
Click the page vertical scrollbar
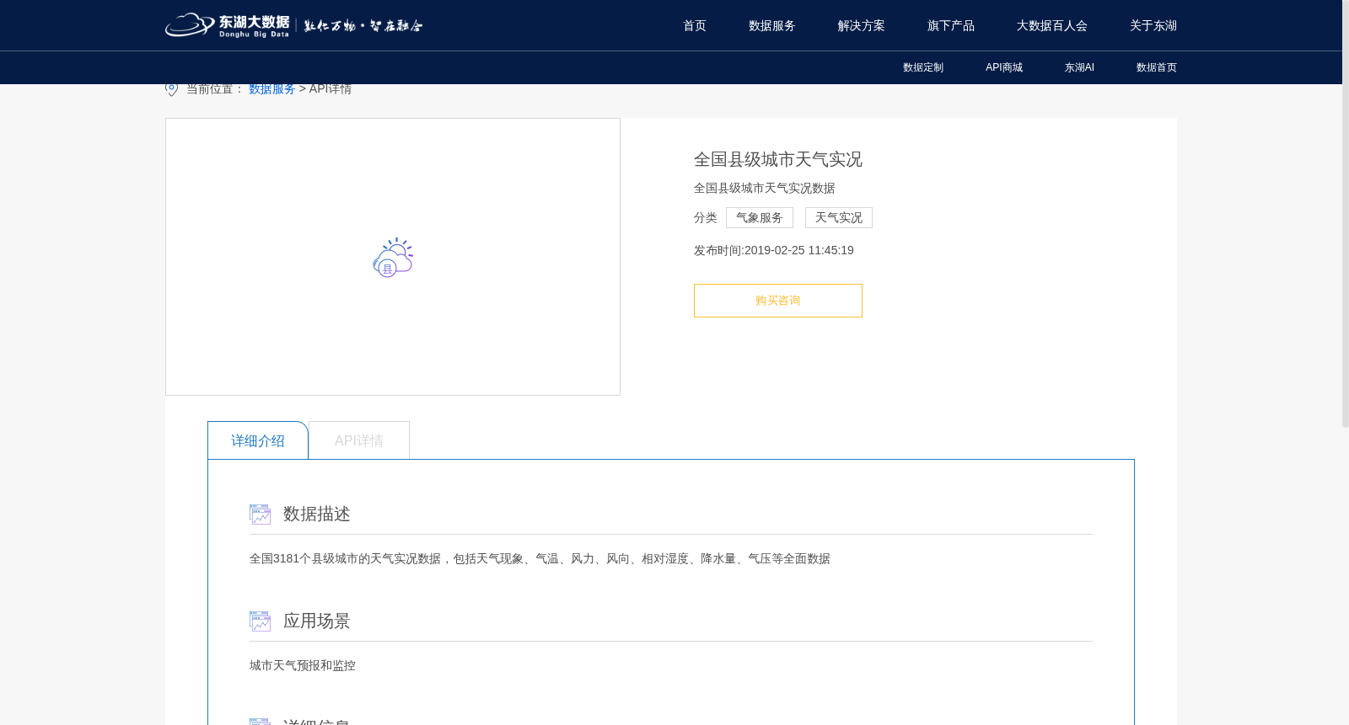pos(1346,214)
